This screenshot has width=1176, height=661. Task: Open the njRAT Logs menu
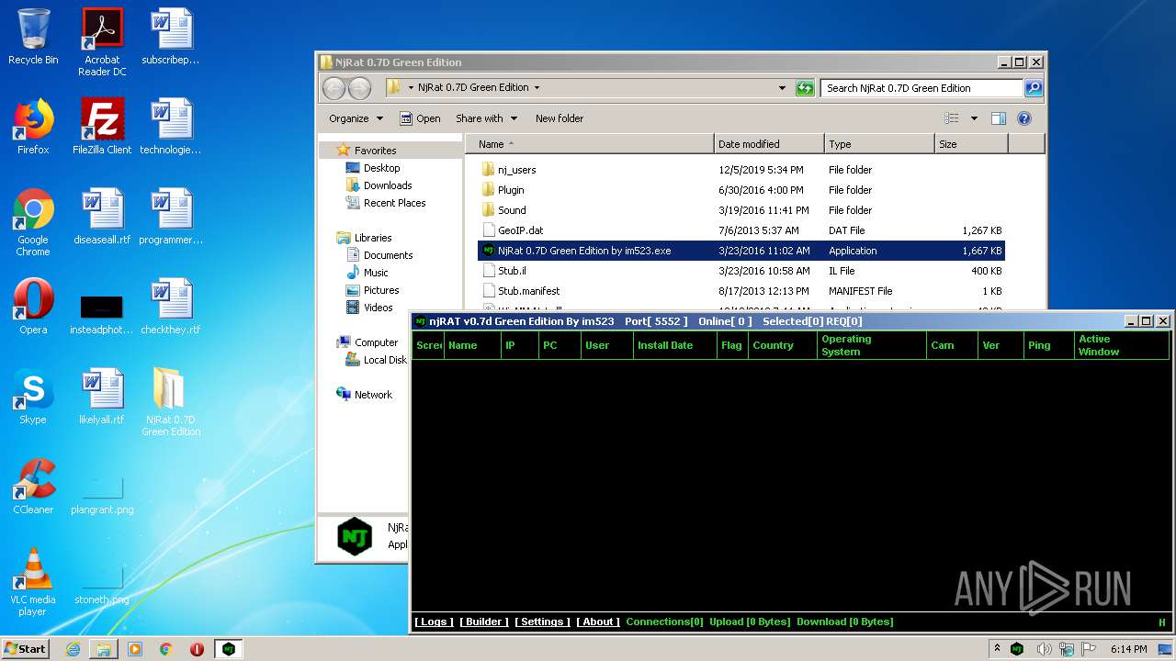[434, 622]
